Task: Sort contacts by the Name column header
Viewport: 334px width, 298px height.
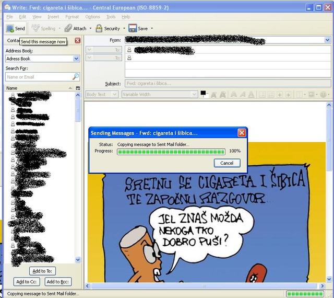Action: [39, 88]
